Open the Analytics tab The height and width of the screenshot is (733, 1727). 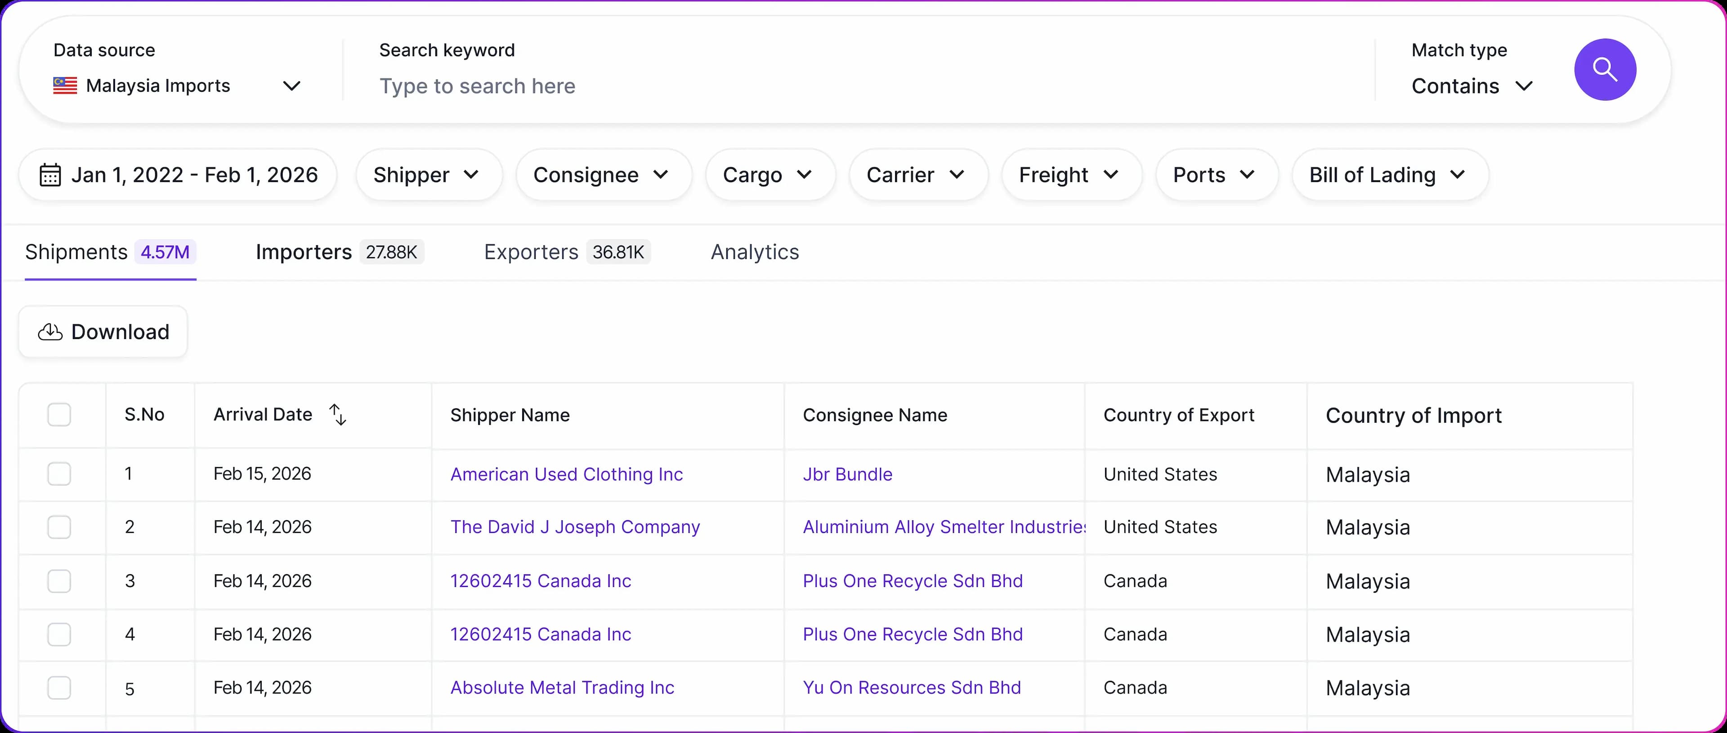[754, 252]
